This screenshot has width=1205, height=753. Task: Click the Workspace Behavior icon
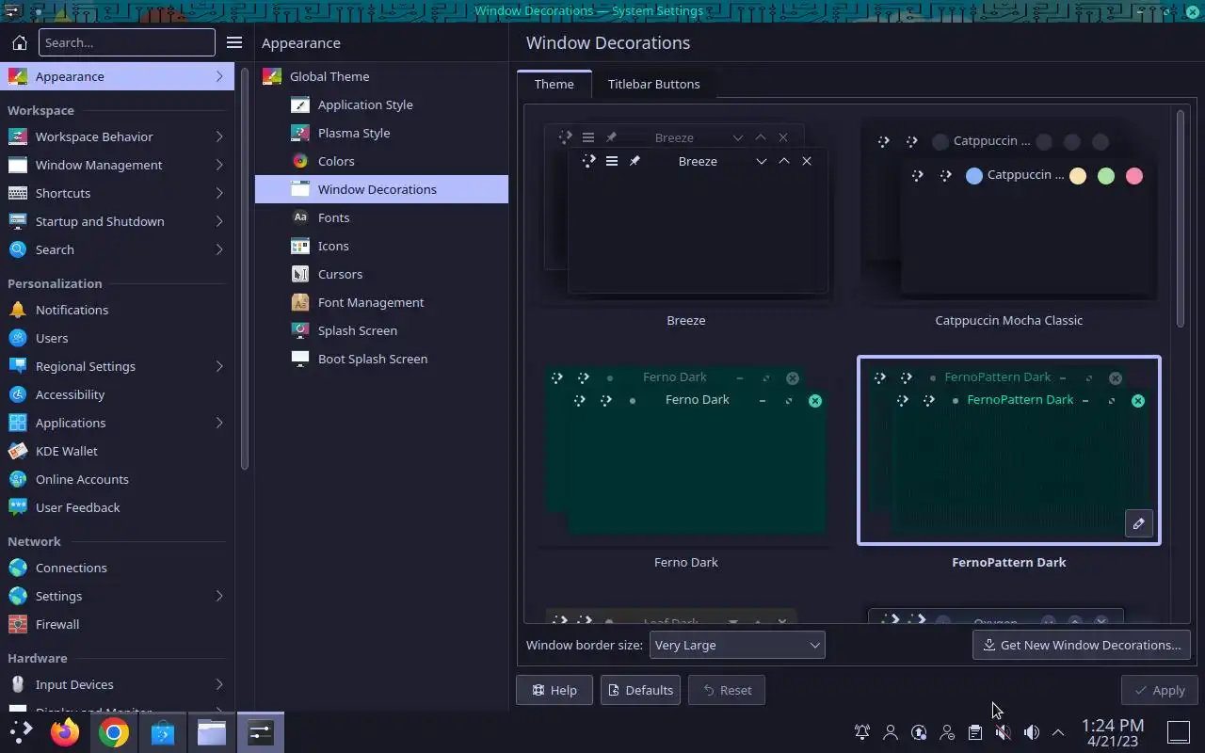(x=17, y=136)
